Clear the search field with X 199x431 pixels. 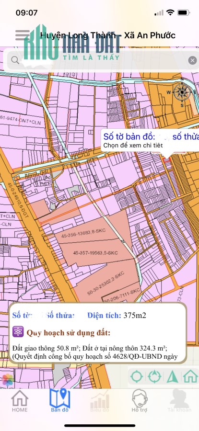pos(192,60)
